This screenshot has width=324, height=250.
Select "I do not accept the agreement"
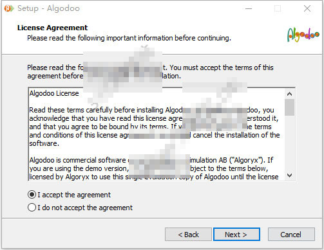click(x=32, y=208)
